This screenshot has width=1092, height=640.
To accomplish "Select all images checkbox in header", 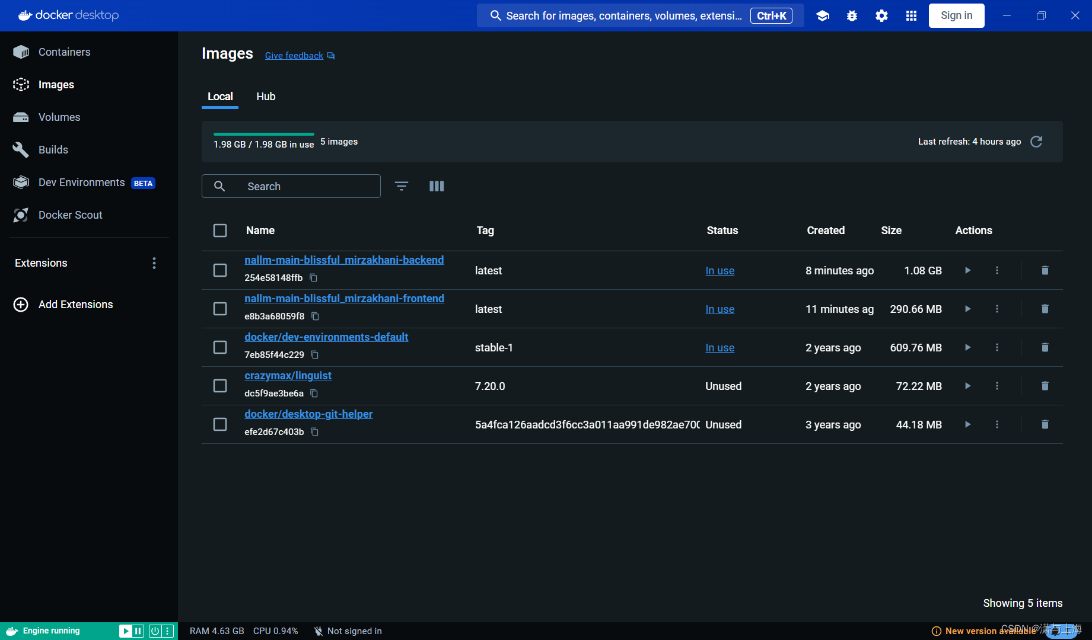I will [x=220, y=231].
